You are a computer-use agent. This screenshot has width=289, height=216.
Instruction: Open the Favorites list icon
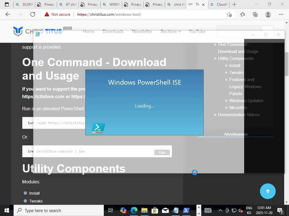[242, 14]
